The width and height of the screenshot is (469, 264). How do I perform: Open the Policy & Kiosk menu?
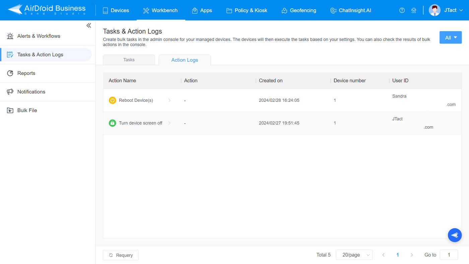(x=247, y=10)
